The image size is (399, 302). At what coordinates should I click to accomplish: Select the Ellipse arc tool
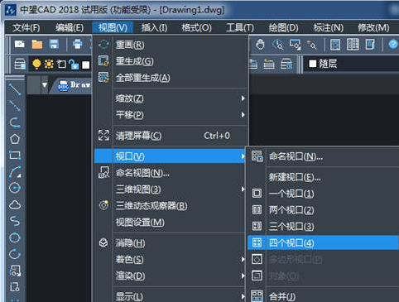(15, 254)
